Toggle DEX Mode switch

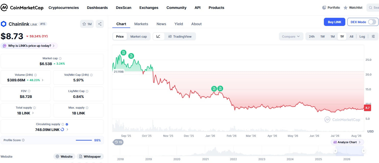(372, 22)
